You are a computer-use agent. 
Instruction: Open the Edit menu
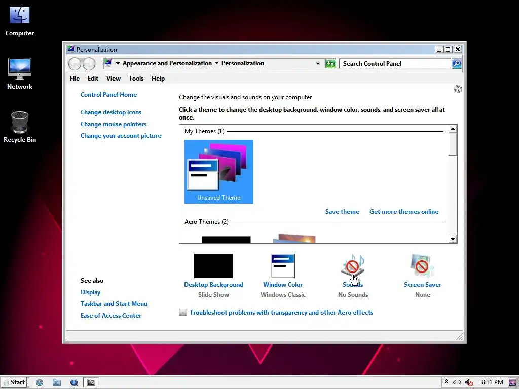click(93, 79)
